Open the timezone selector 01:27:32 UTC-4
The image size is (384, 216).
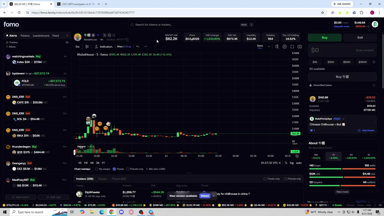point(271,163)
